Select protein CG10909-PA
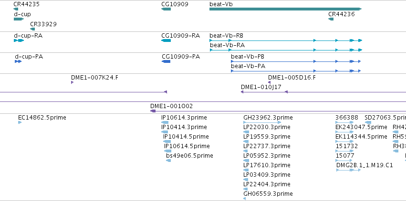Screen dimensions: 406x201 pyautogui.click(x=166, y=61)
